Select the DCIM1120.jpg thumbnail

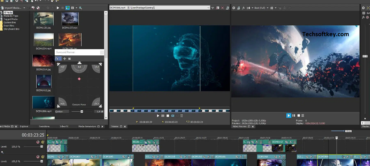(x=44, y=19)
